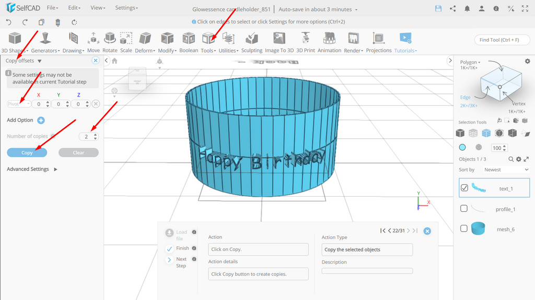Open the Animation tool

(329, 42)
